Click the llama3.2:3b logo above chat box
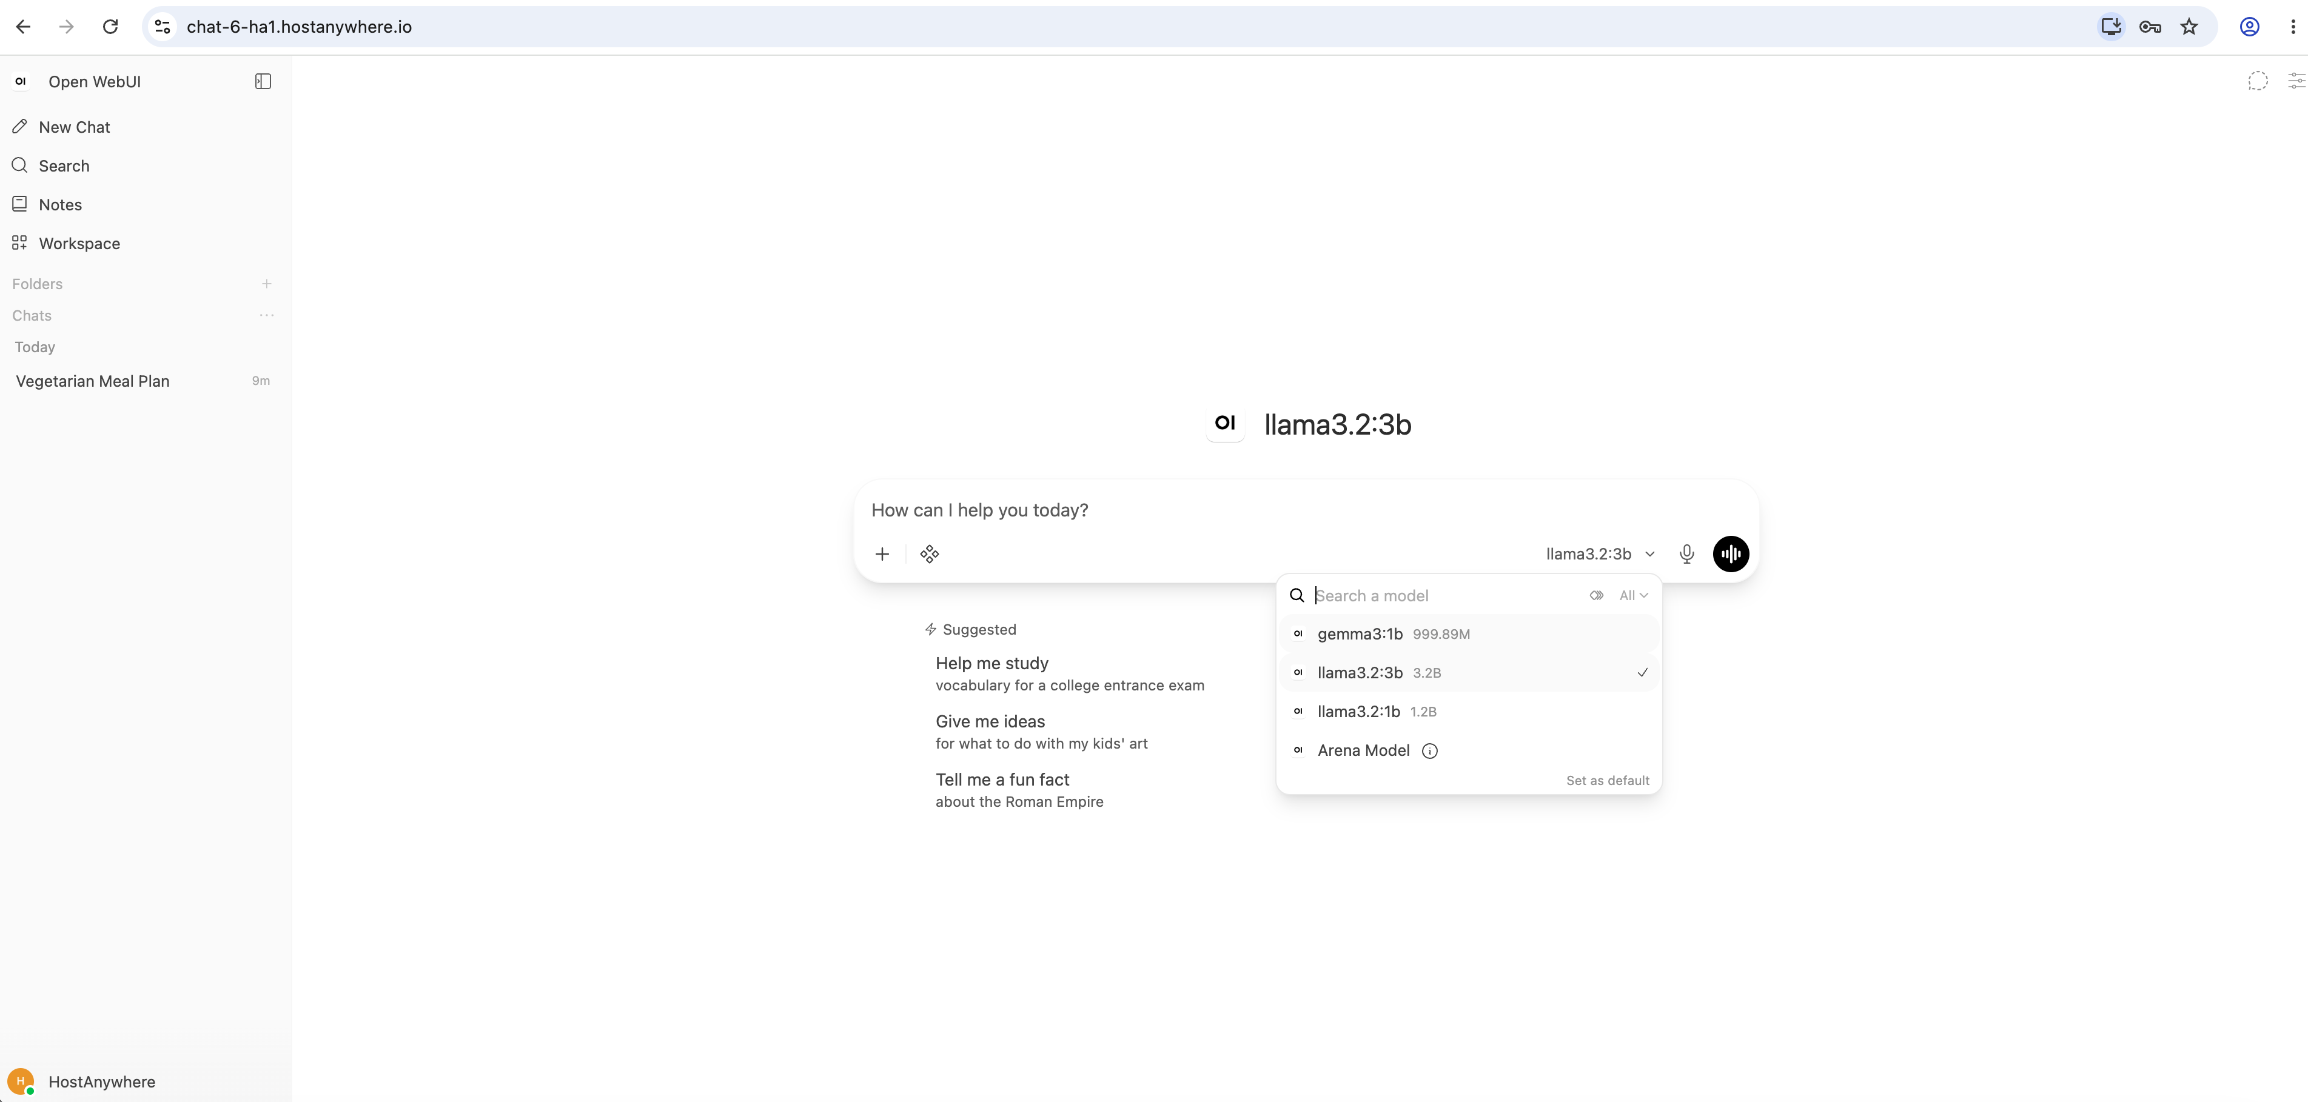This screenshot has height=1102, width=2308. pyautogui.click(x=1225, y=423)
